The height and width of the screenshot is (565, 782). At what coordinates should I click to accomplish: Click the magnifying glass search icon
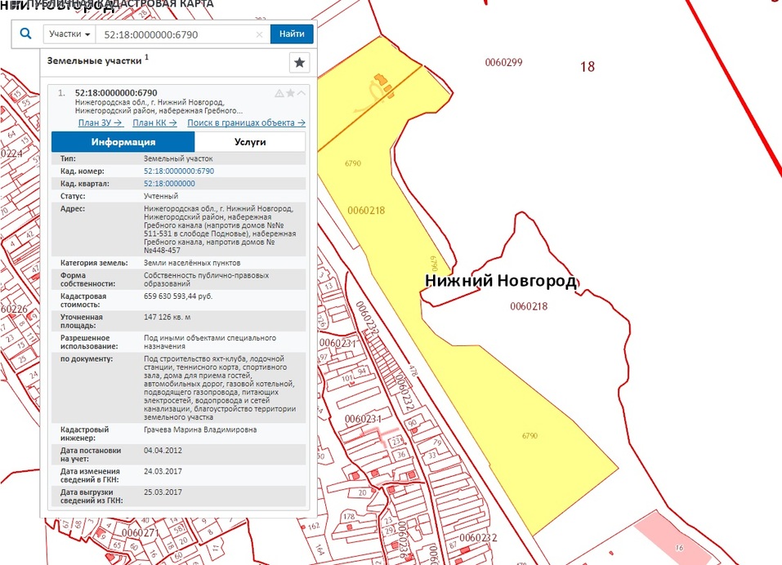click(25, 34)
